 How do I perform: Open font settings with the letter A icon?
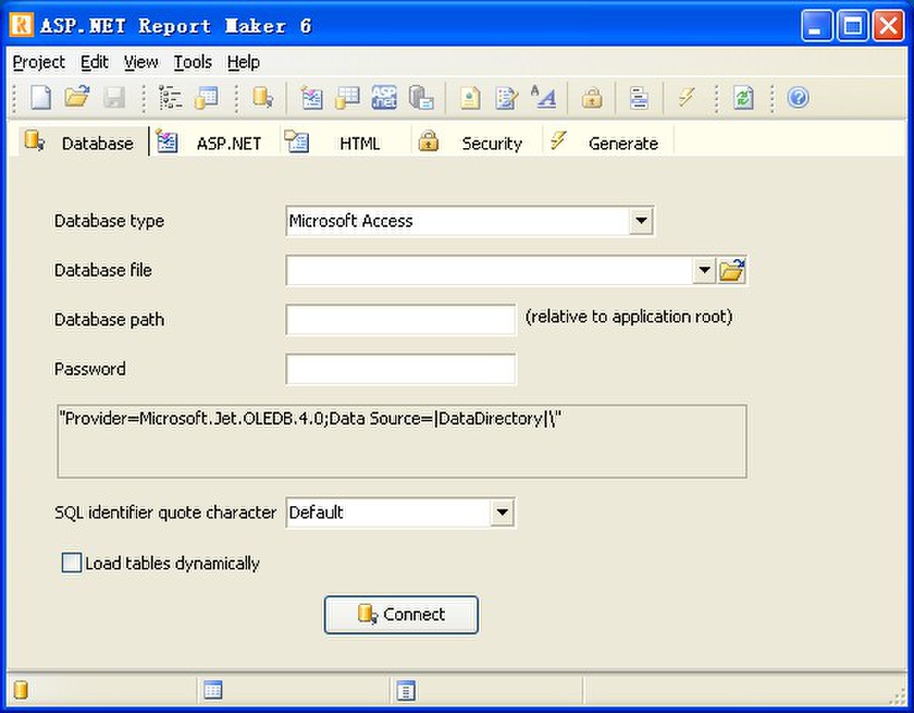click(543, 97)
